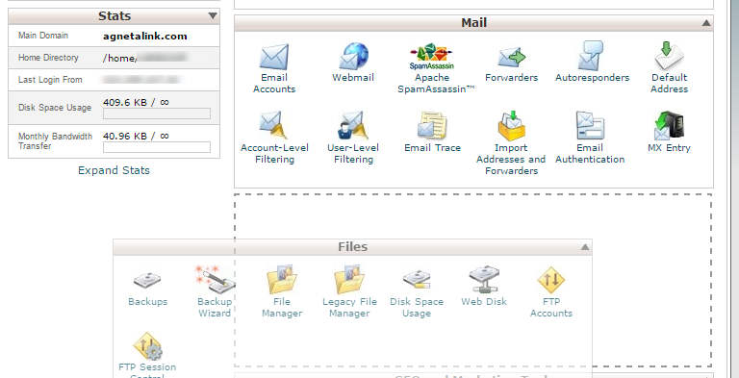Open the Email Accounts icon
The width and height of the screenshot is (739, 378).
click(274, 57)
